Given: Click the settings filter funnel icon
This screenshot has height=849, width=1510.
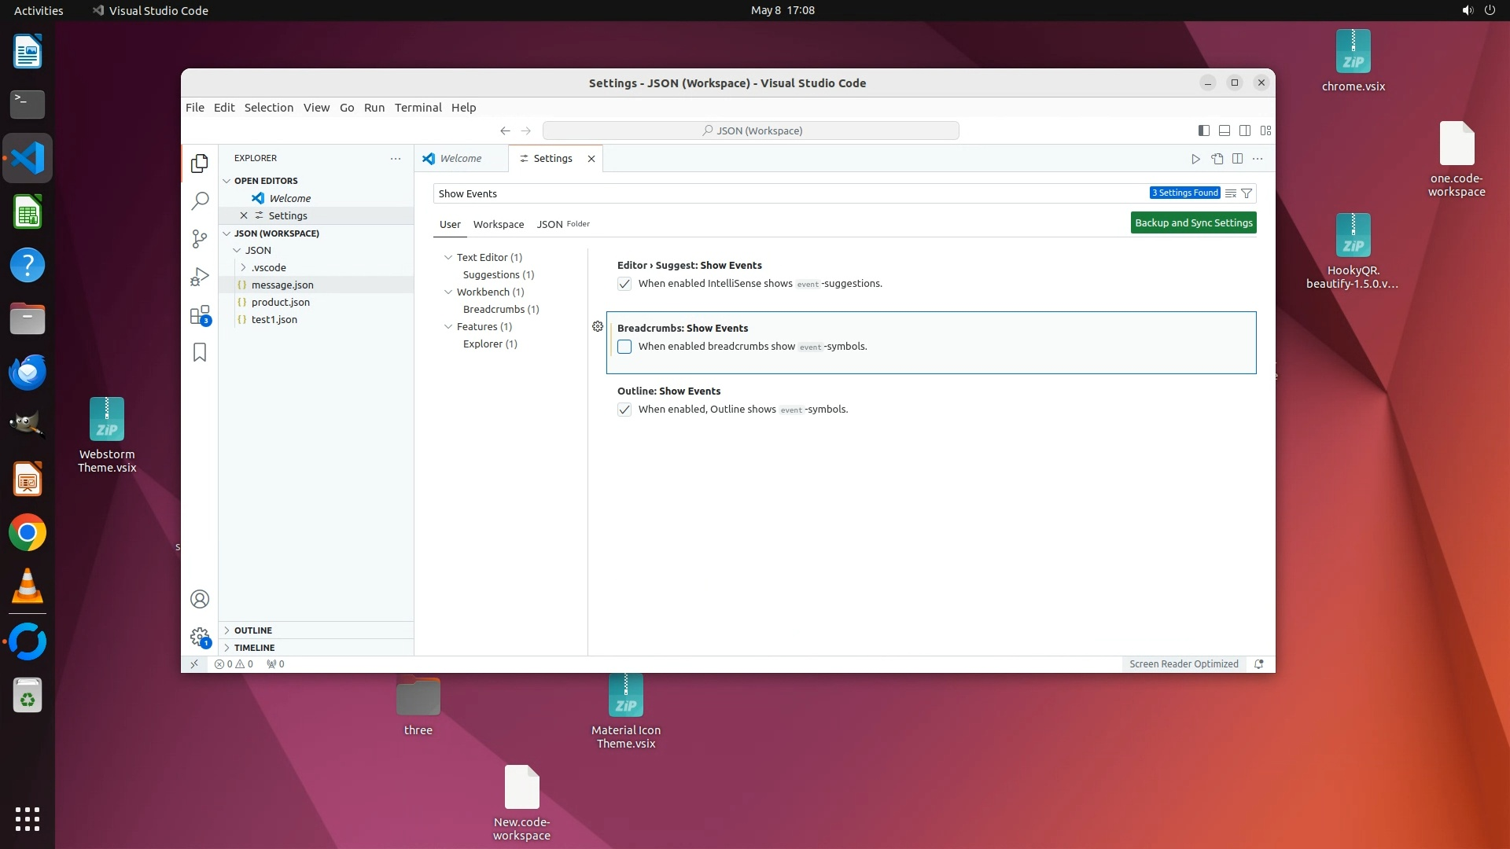Looking at the screenshot, I should 1247,193.
